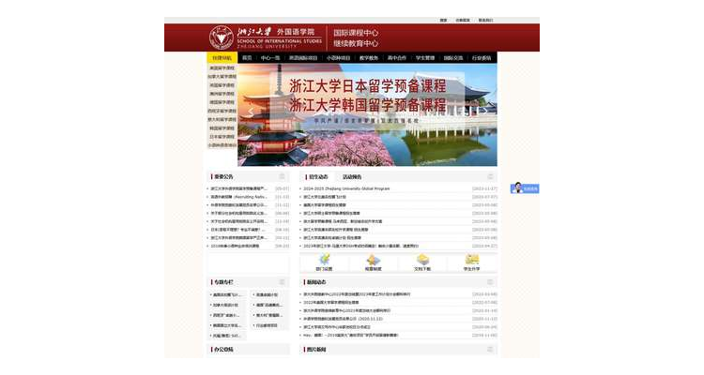Open 西班牙留学课程 in quick navigation

pos(222,111)
